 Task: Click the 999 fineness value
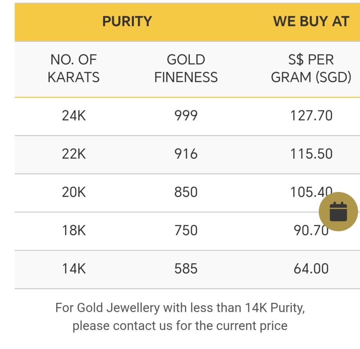pos(186,116)
